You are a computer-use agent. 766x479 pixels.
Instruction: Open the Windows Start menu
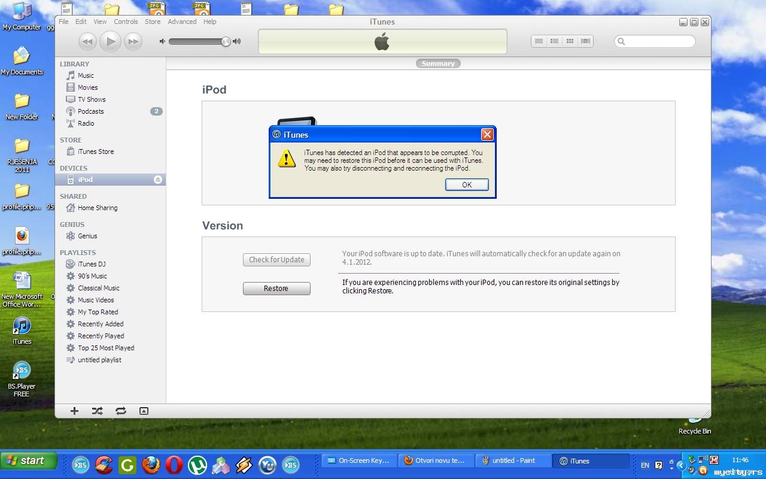tap(29, 460)
